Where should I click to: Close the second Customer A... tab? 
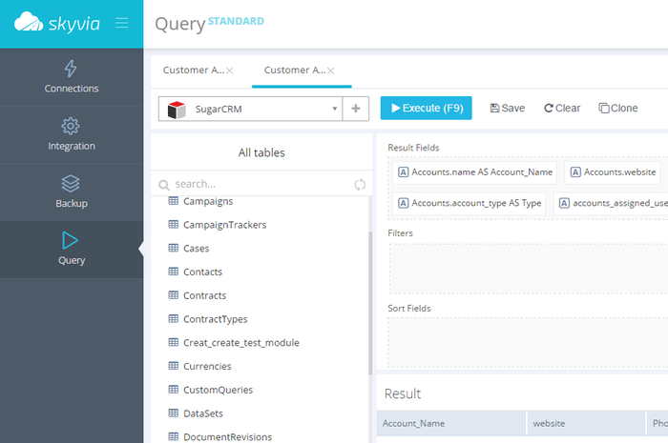(331, 70)
